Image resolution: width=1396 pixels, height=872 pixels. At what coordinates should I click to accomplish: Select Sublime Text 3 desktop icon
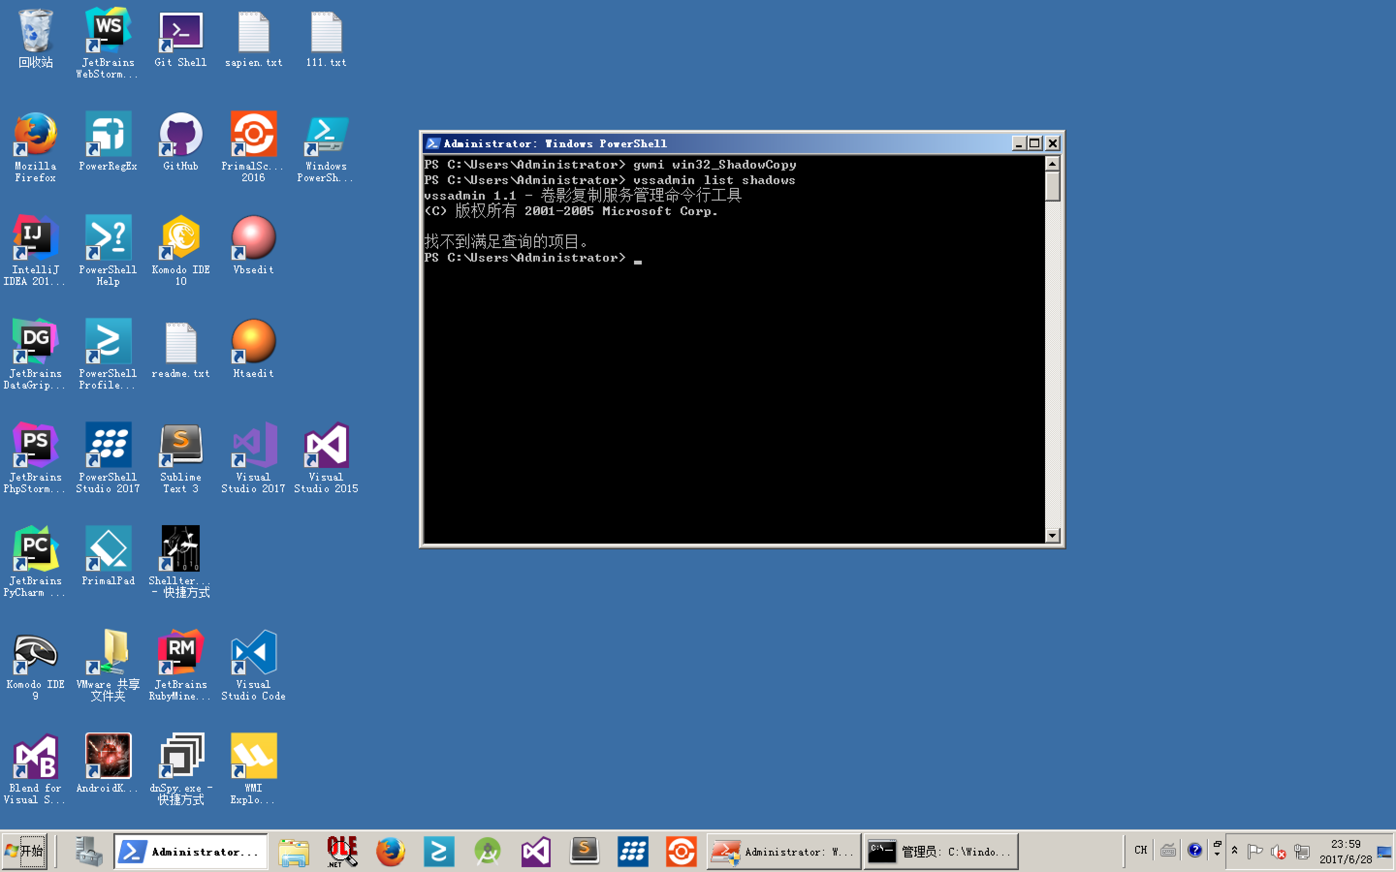tap(180, 458)
